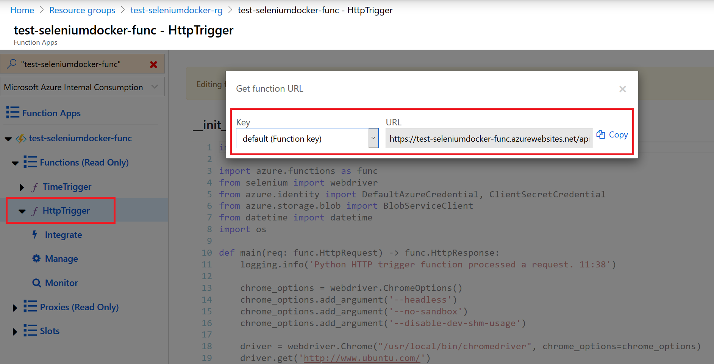714x364 pixels.
Task: Select the HttpTrigger function
Action: coord(66,211)
